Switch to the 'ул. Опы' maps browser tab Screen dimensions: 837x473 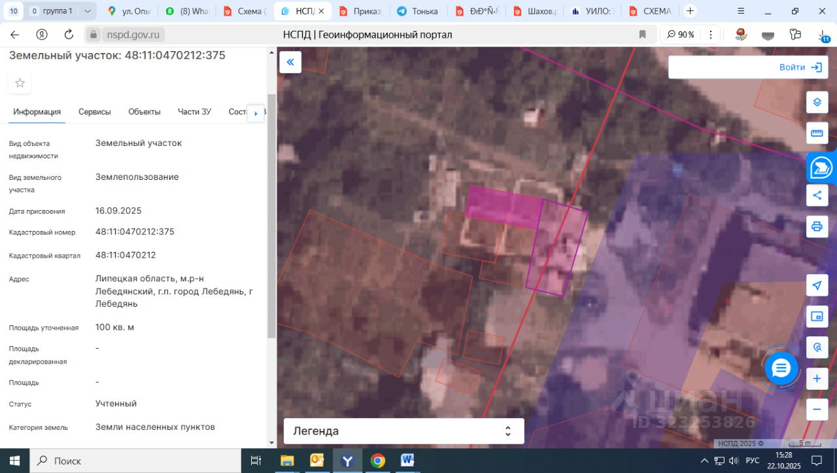(129, 11)
